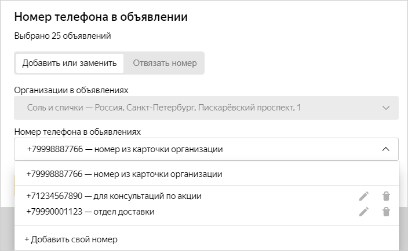408x251 pixels.
Task: Click the «Номер телефона в объявлениях» field label
Action: click(x=77, y=132)
